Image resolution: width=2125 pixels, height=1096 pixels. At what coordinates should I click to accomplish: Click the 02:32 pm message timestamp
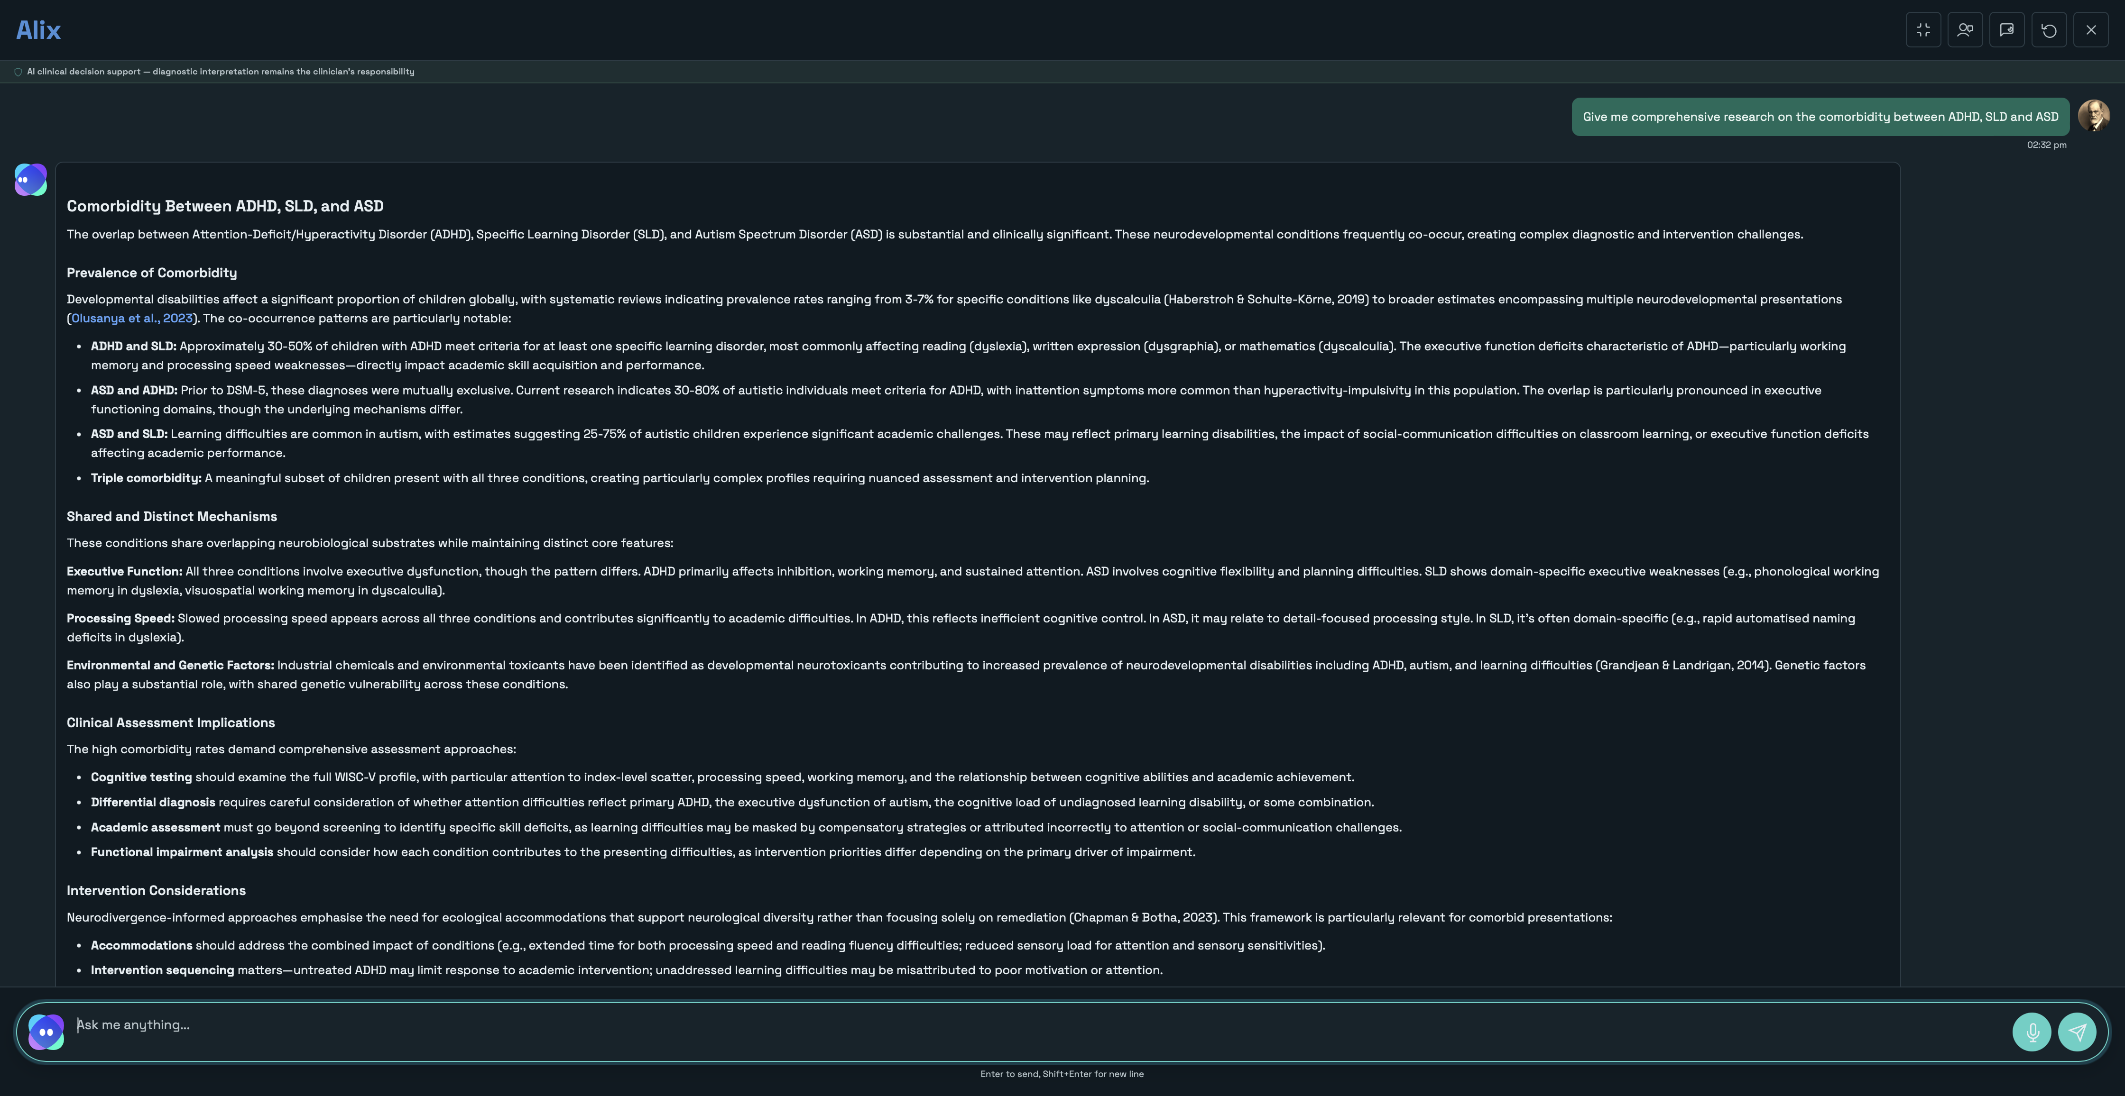[2047, 145]
